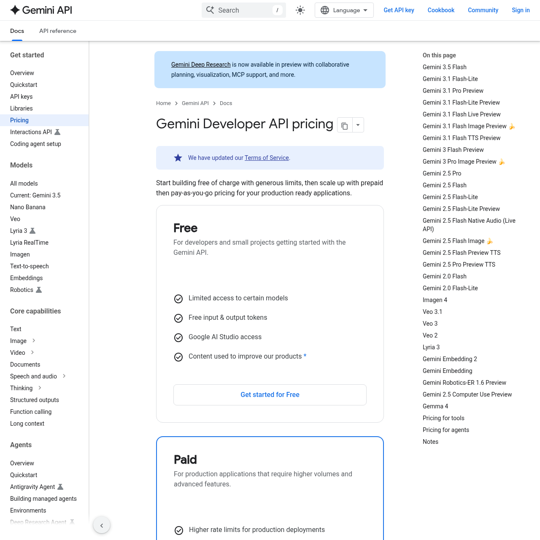This screenshot has height=540, width=540.
Task: Select Pricing in the sidebar
Action: (x=44, y=120)
